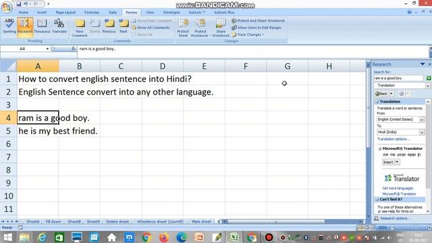The height and width of the screenshot is (243, 432).
Task: Click the Excel taskbar icon
Action: pyautogui.click(x=234, y=237)
